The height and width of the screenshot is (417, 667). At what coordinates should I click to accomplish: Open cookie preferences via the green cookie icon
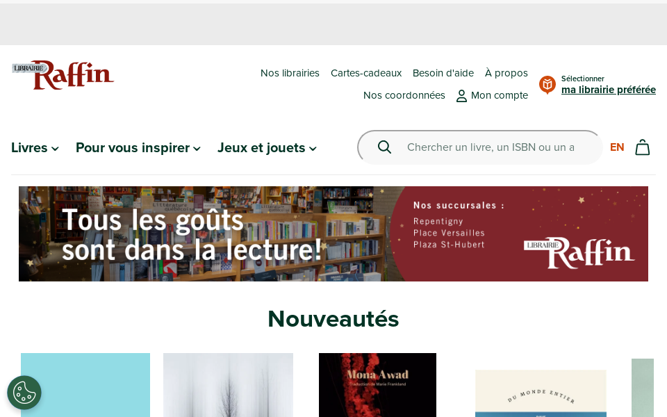click(24, 393)
